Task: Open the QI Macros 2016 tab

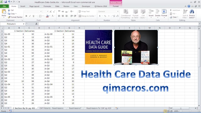Action: pos(100,6)
